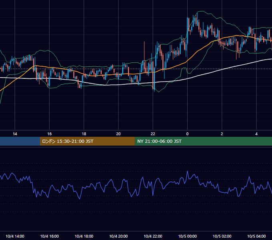
Task: Click the 10/5 04:00 date label
Action: [256, 236]
